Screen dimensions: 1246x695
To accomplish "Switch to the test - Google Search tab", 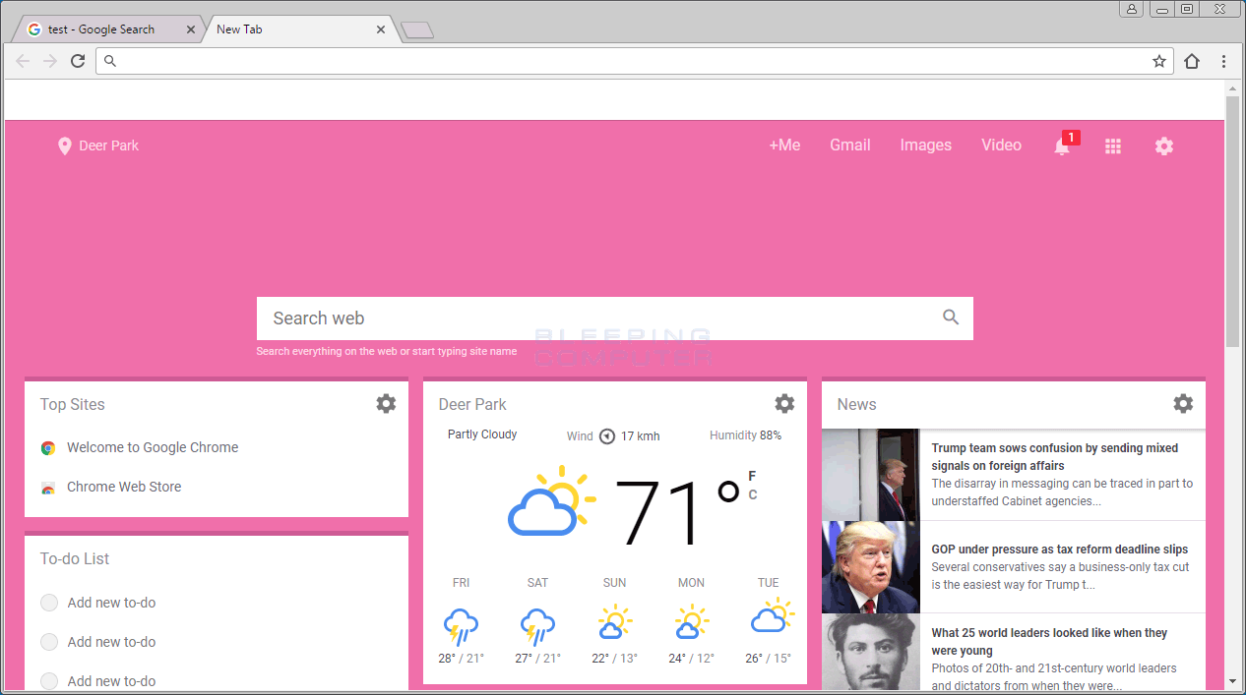I will click(x=108, y=29).
